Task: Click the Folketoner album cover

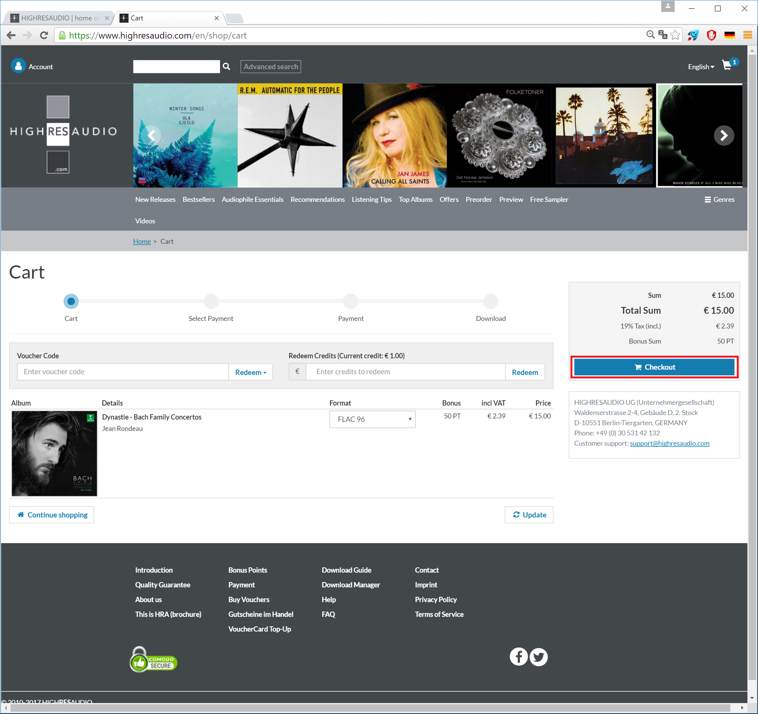Action: [499, 135]
